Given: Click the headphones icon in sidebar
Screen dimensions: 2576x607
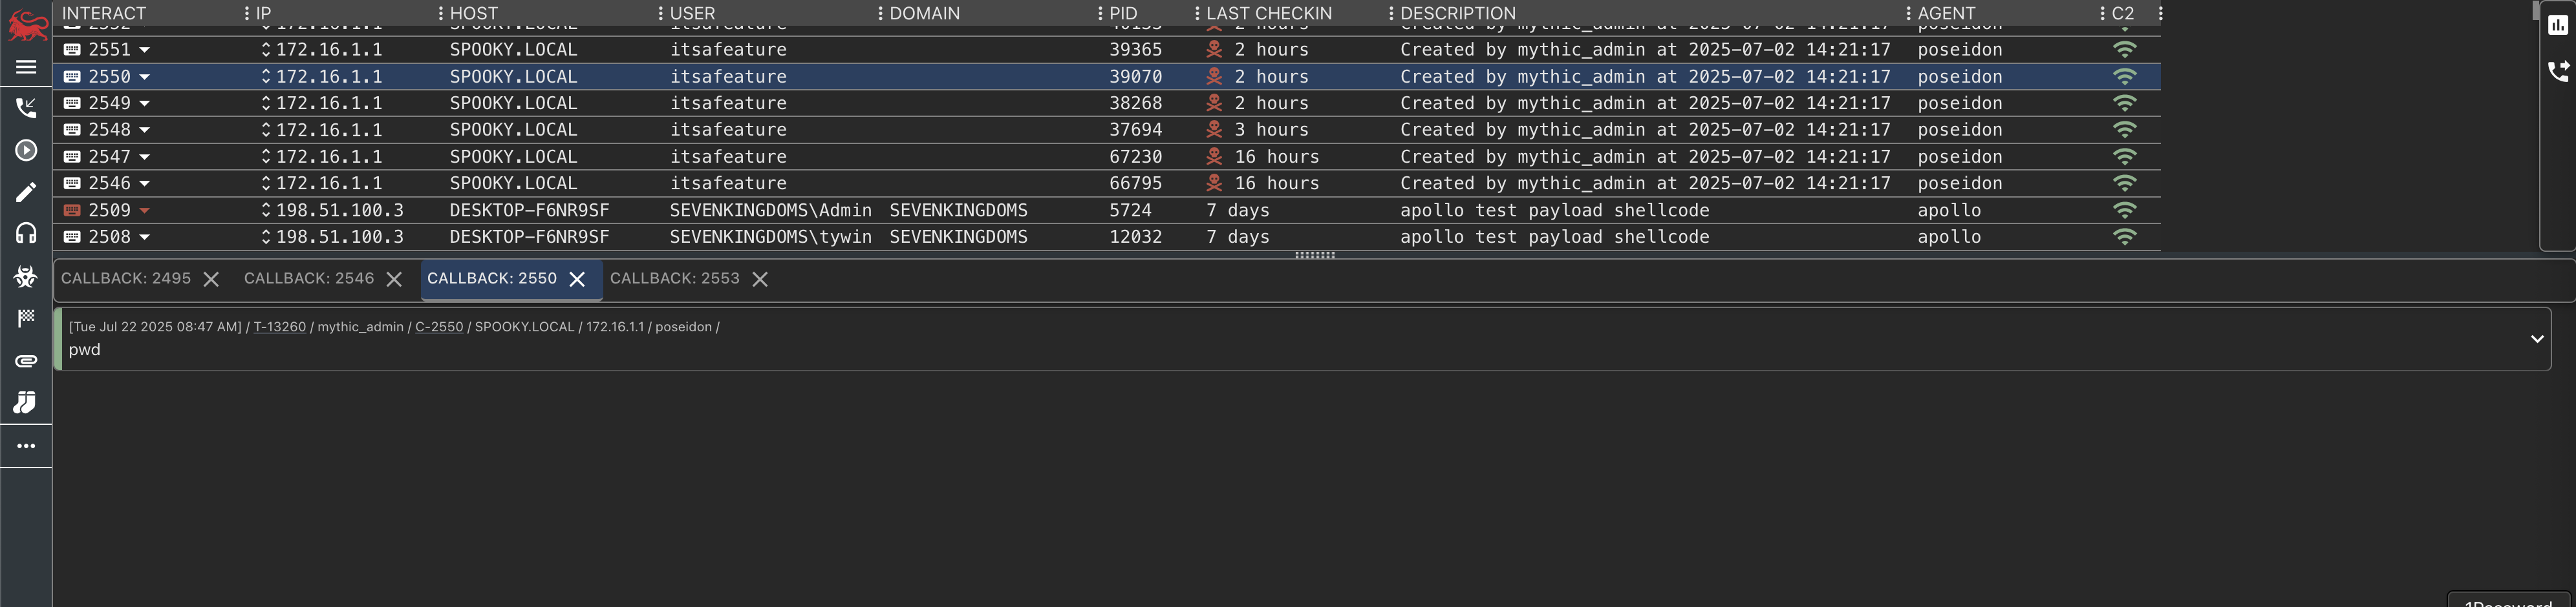Looking at the screenshot, I should pos(26,234).
